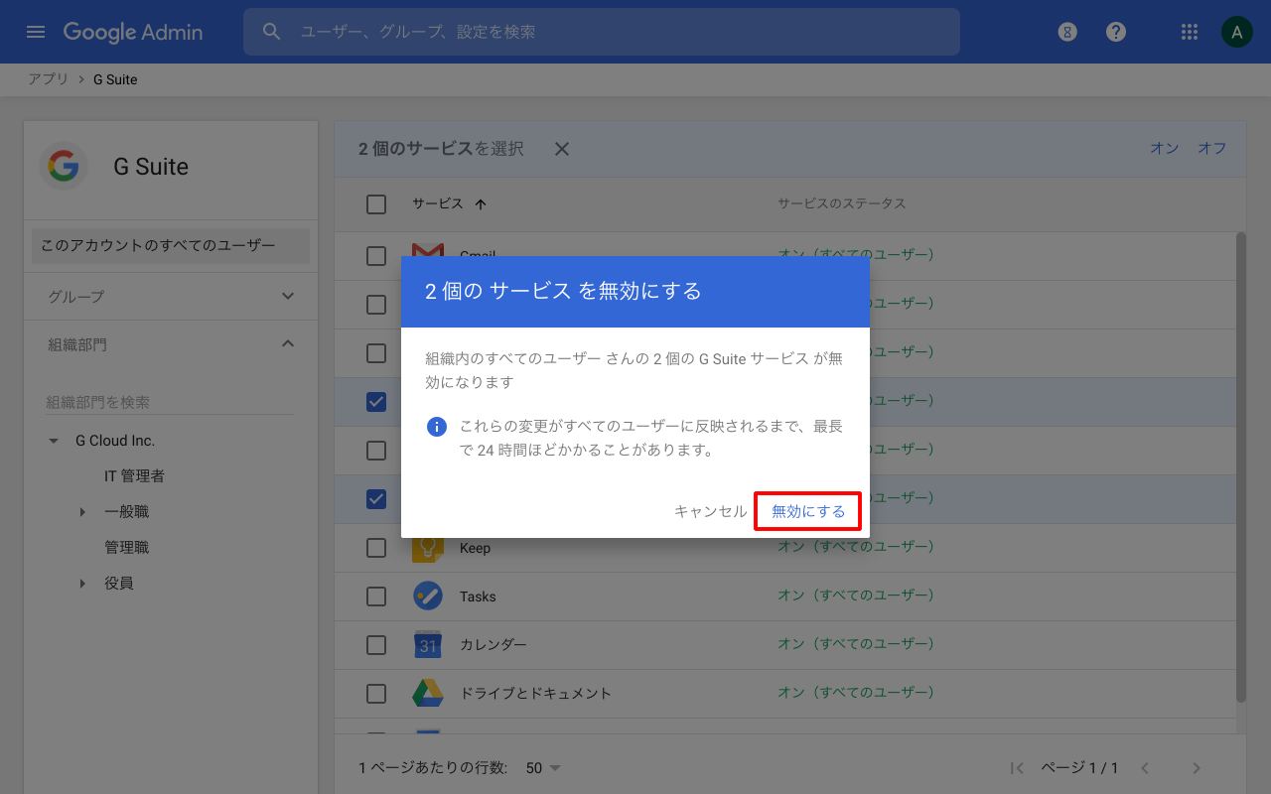Confirm with 無効にする button
Image resolution: width=1271 pixels, height=794 pixels.
pos(808,511)
